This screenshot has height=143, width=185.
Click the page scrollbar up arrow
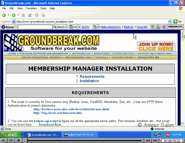coord(182,32)
